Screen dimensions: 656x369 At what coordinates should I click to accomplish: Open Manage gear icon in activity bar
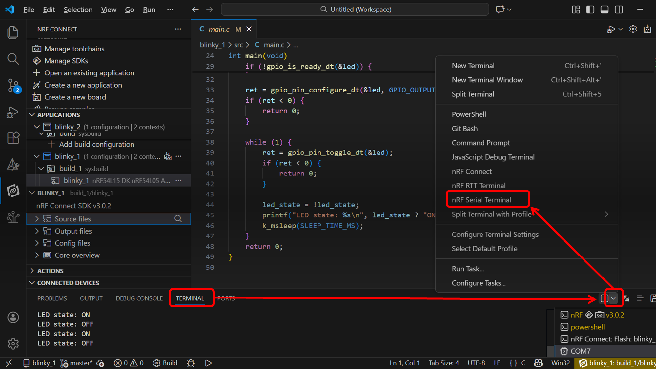pos(13,343)
